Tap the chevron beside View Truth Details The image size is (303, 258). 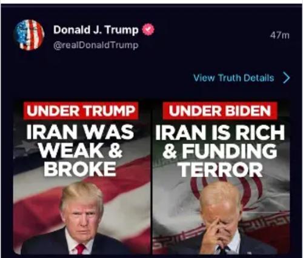(x=286, y=78)
